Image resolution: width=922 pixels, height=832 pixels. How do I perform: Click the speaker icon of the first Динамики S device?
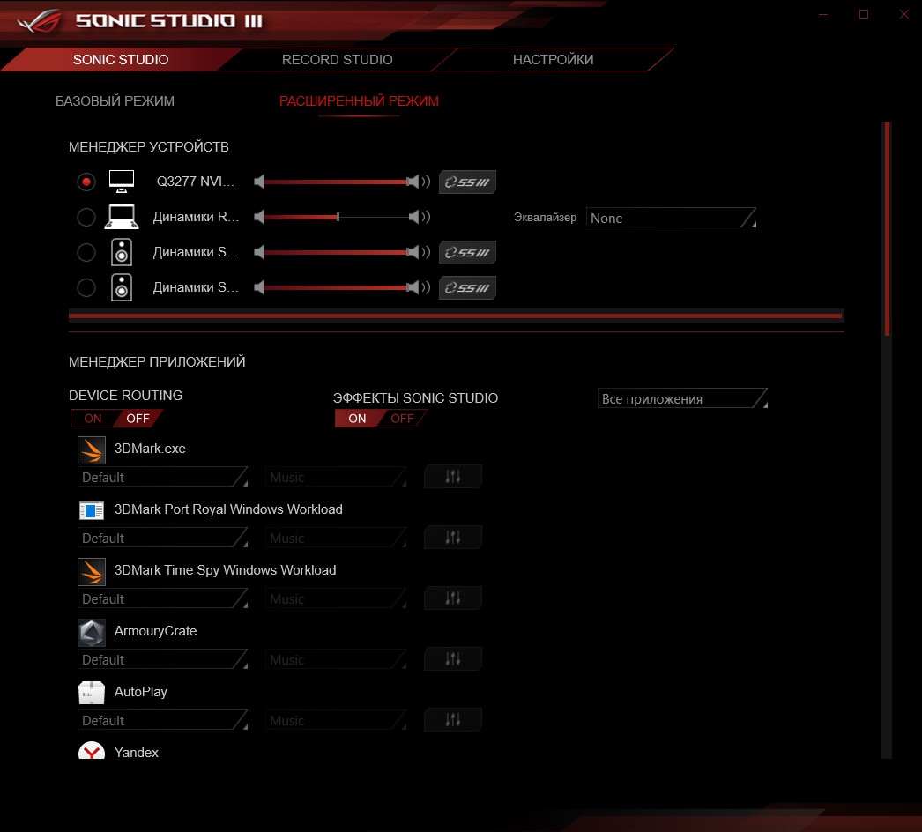[122, 252]
